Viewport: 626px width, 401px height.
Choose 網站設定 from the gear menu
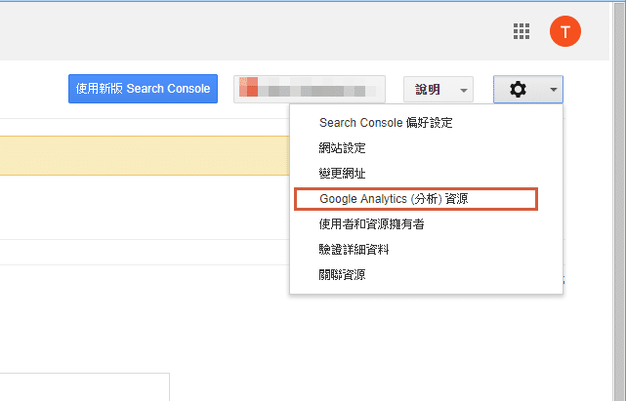(427, 148)
